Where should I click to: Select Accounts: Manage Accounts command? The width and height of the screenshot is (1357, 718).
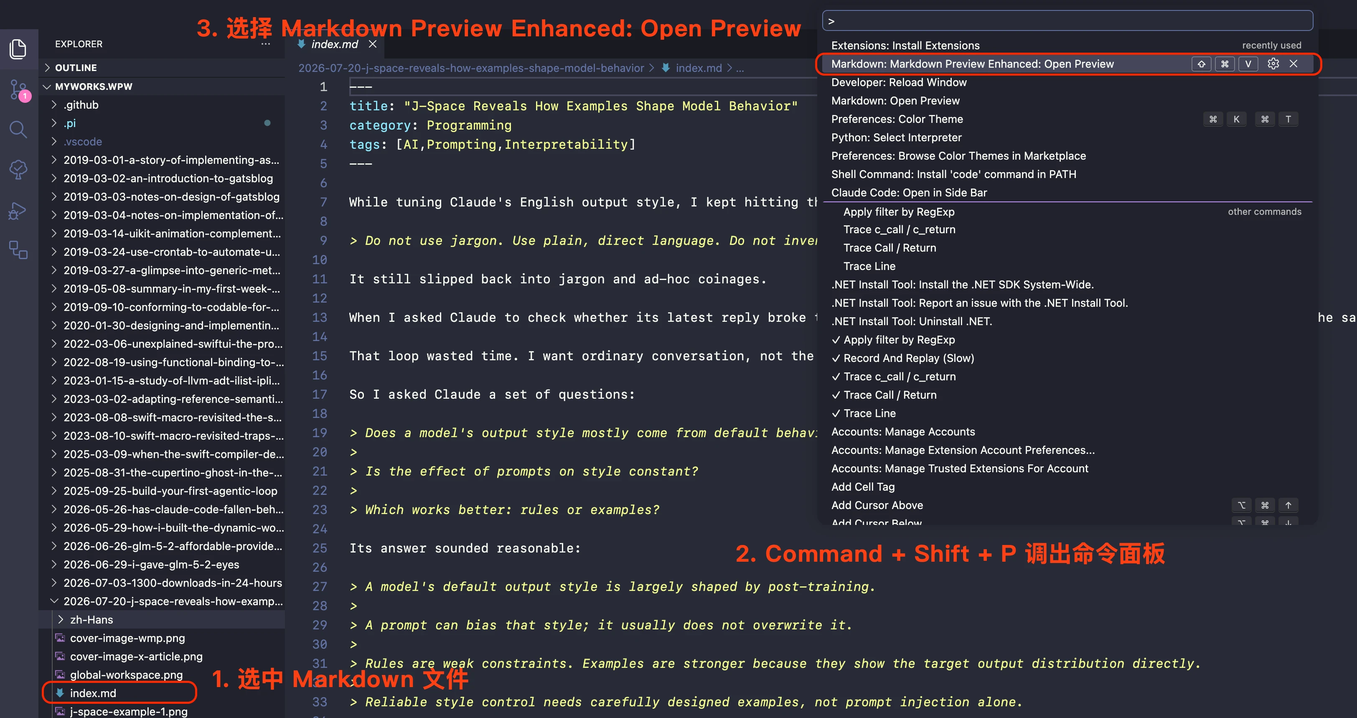pos(1067,432)
